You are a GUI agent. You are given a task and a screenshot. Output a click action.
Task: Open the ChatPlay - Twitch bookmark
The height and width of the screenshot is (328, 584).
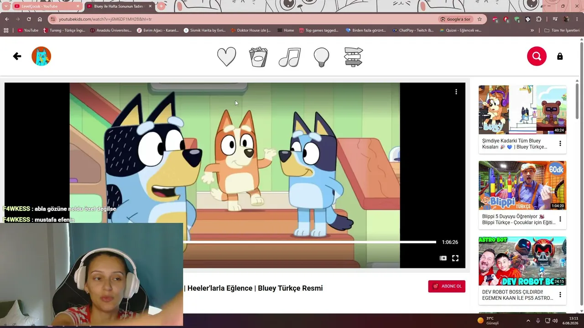pos(412,31)
